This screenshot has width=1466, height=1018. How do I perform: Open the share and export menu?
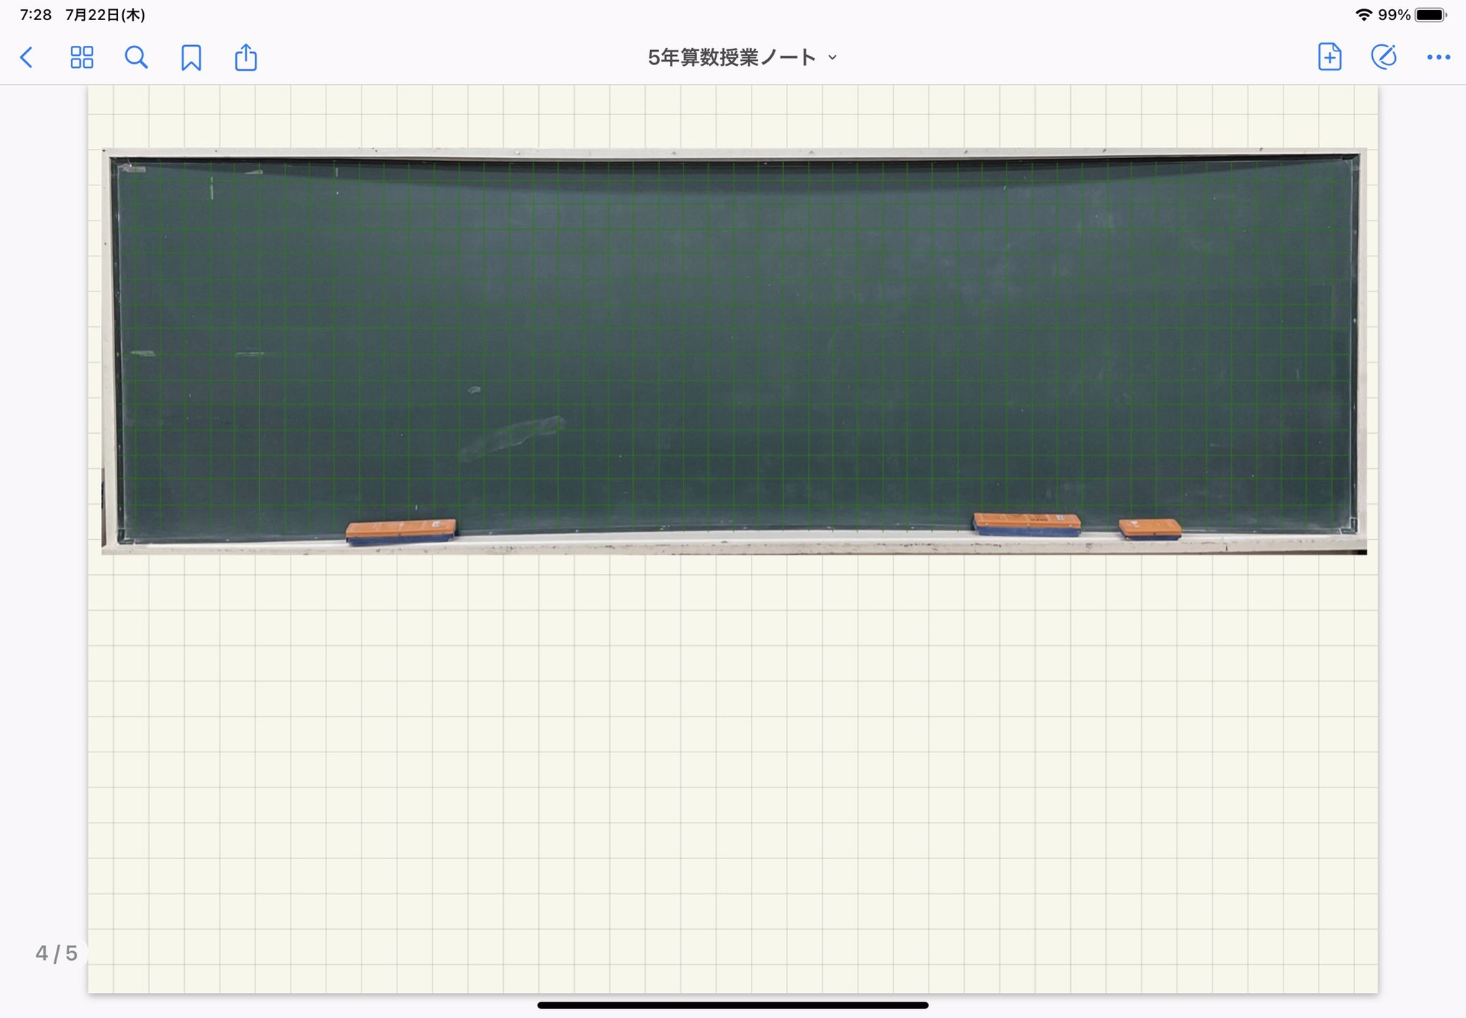(x=246, y=57)
